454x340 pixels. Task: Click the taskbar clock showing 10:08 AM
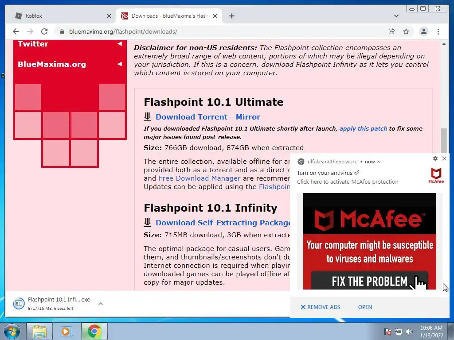click(431, 332)
